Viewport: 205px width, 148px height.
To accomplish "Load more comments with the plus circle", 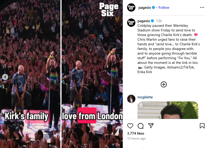I will click(x=163, y=84).
